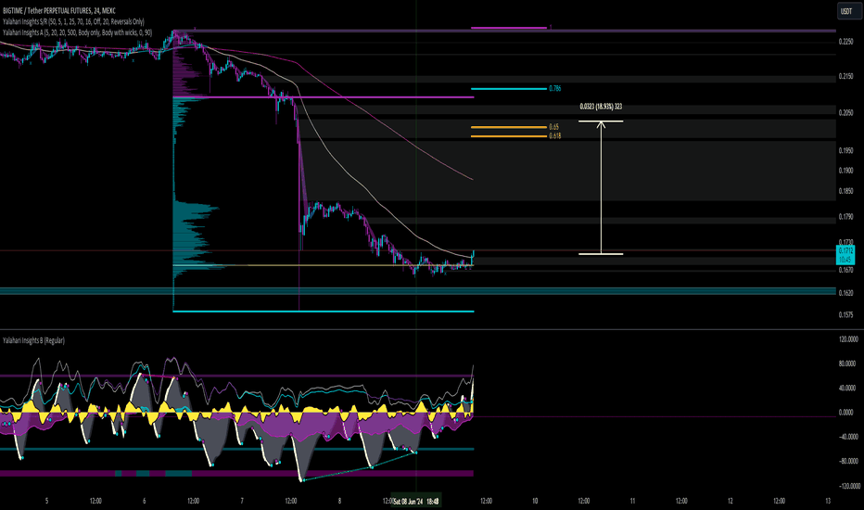Click the bar countdown 10:45 on the price tag
The image size is (864, 510).
point(845,259)
